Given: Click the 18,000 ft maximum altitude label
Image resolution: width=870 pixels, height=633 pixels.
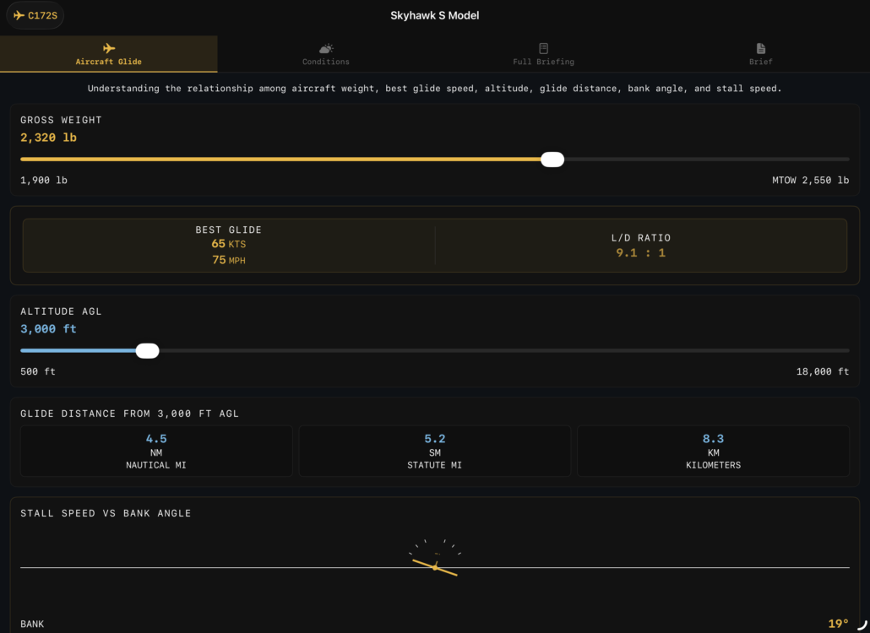Looking at the screenshot, I should coord(823,371).
